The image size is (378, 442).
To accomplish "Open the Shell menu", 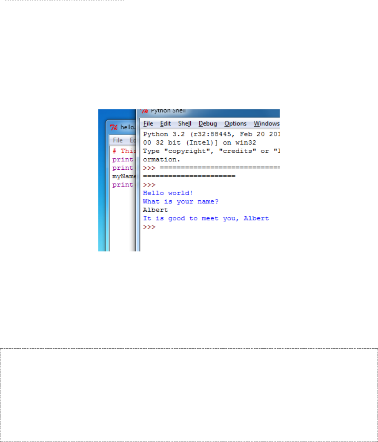I will point(185,123).
